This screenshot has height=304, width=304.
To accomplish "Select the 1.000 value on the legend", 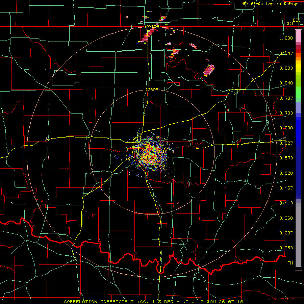I will [x=286, y=38].
